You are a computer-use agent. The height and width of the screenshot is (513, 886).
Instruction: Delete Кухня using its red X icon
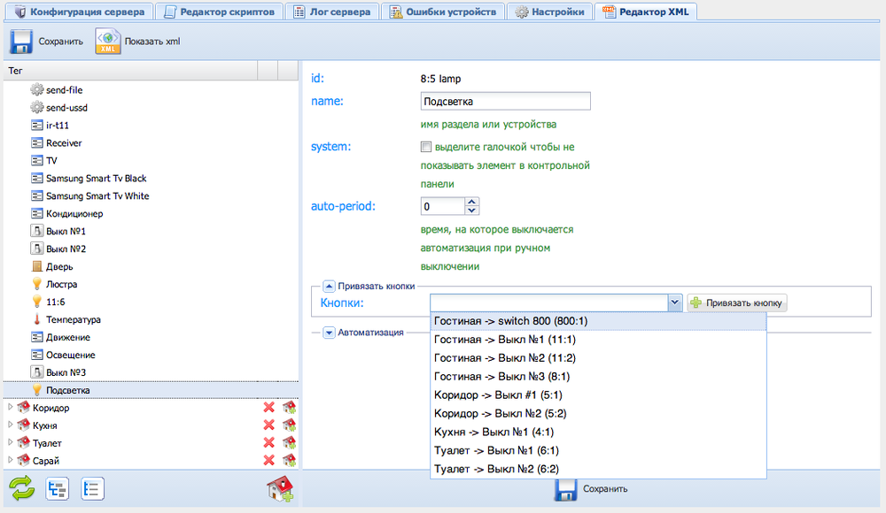(268, 425)
